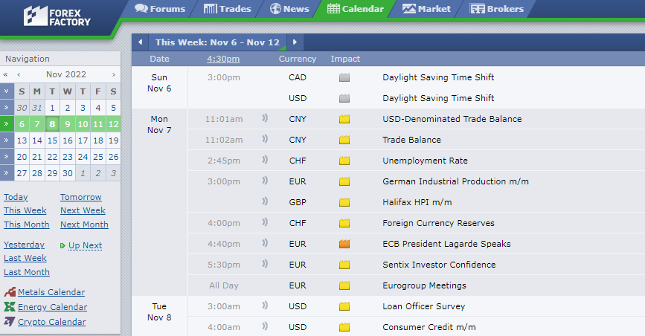
Task: Click the 'Nov 2022' month label
Action: [65, 74]
